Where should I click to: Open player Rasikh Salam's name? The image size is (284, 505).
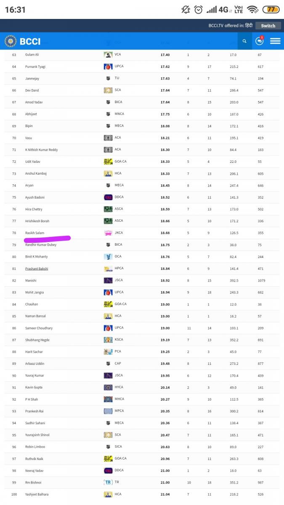[x=35, y=233]
